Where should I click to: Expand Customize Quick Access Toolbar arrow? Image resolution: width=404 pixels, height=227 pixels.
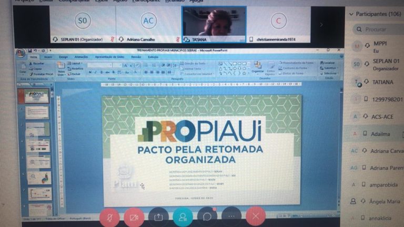[x=50, y=50]
